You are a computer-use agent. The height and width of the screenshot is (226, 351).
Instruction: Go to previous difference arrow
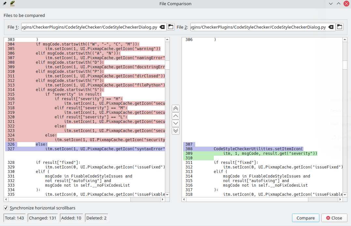point(176,116)
